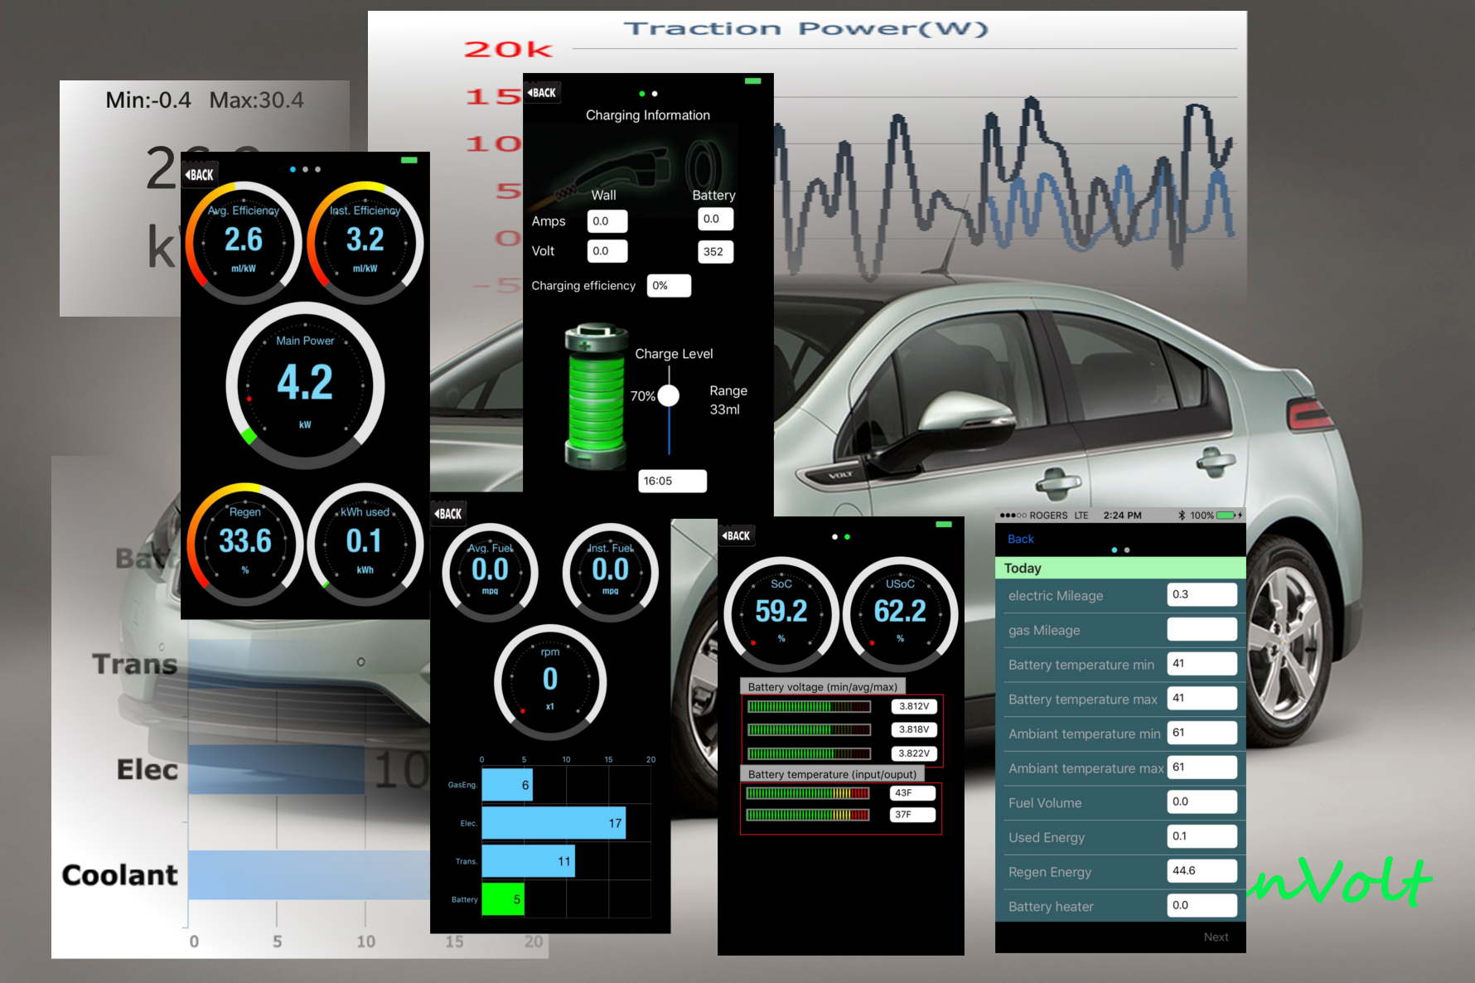Tap the green battery status icon on the gauges screen
The width and height of the screenshot is (1475, 983).
point(410,159)
